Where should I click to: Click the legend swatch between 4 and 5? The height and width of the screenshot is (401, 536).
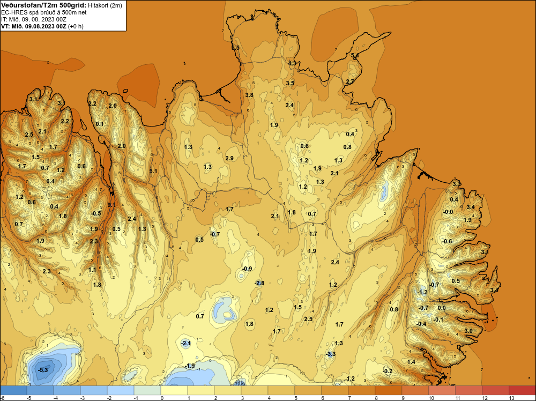(281, 390)
